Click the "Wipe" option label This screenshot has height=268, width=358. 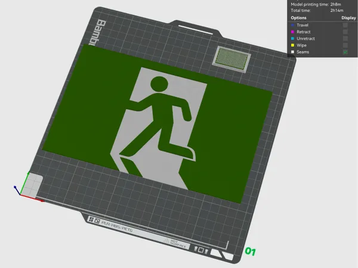(301, 45)
